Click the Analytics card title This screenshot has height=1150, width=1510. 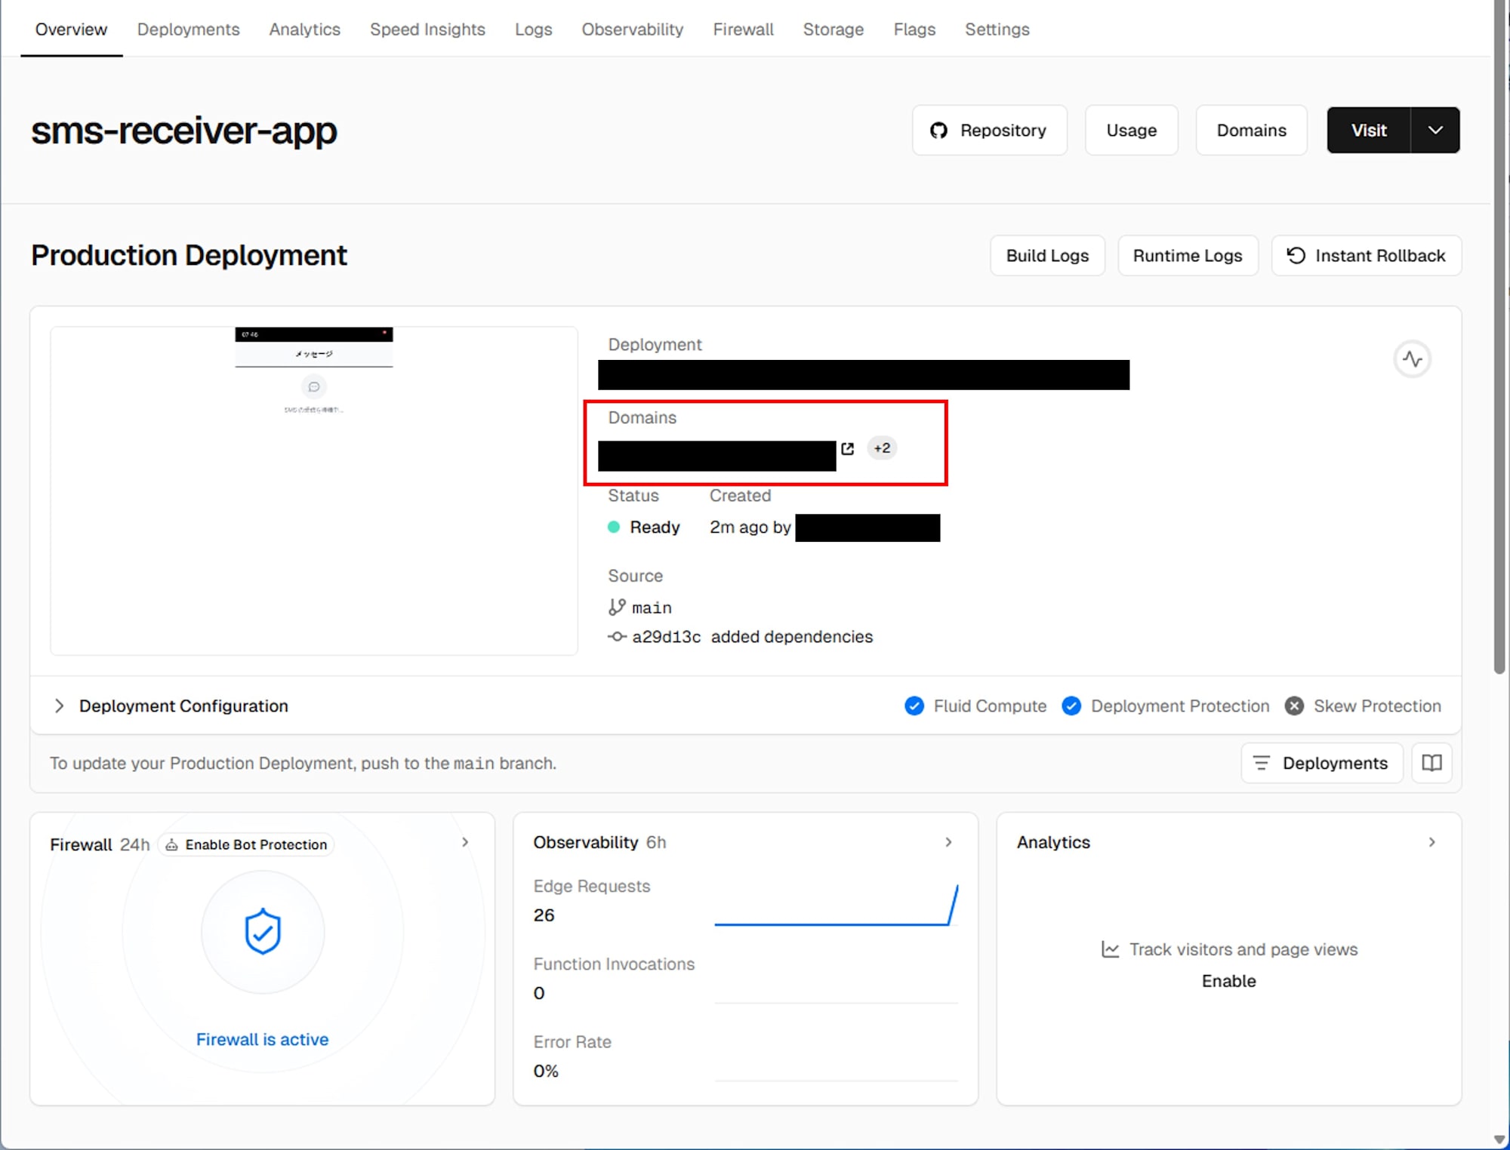1053,842
